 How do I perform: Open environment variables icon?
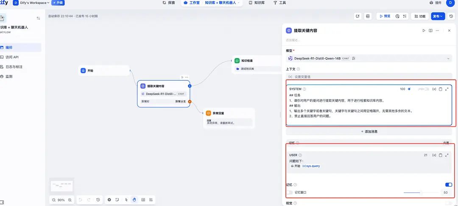[x=367, y=17]
